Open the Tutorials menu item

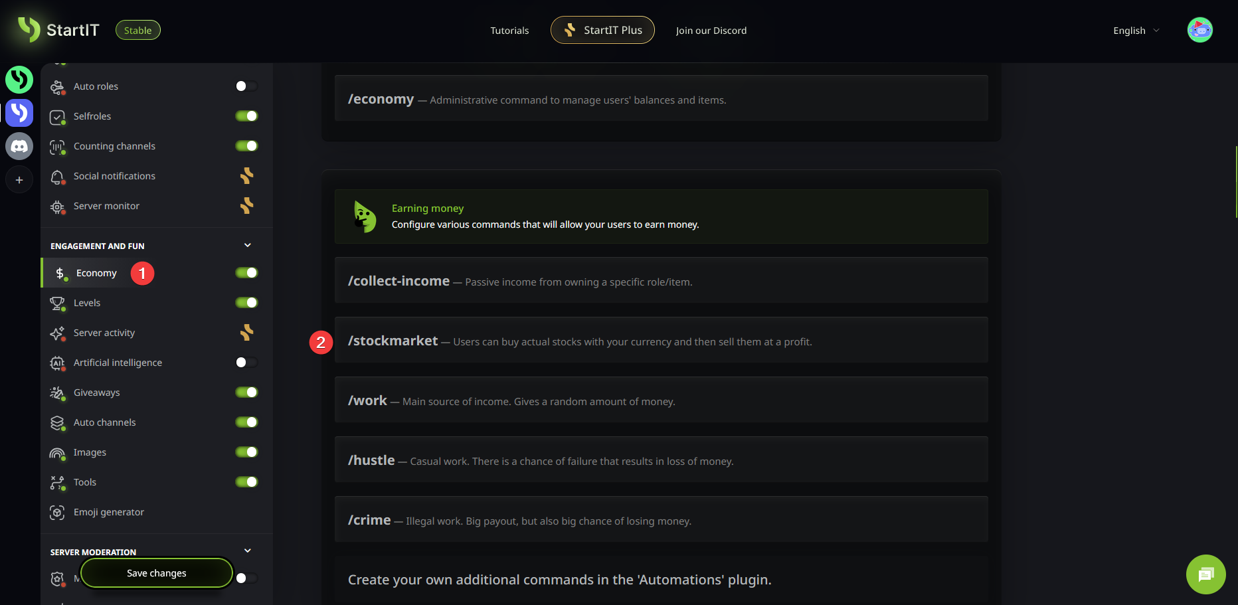click(509, 31)
